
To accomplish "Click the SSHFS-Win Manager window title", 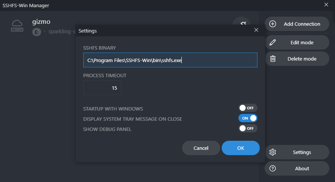I will click(26, 6).
